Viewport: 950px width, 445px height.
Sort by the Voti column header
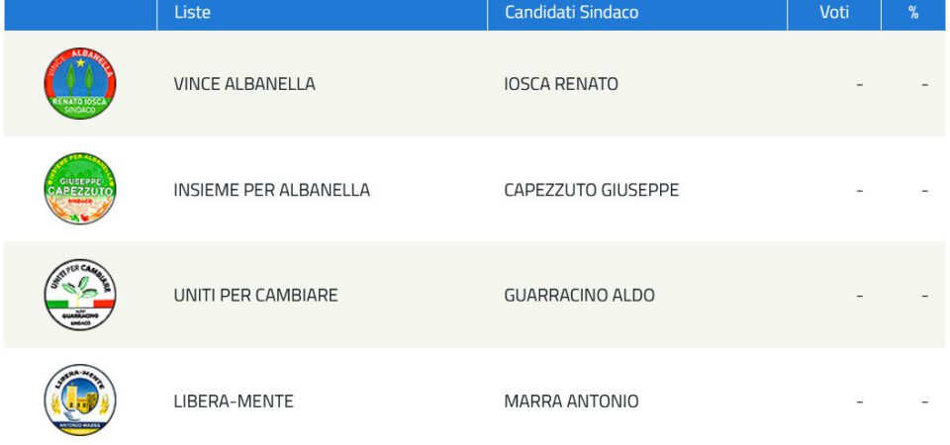coord(834,12)
